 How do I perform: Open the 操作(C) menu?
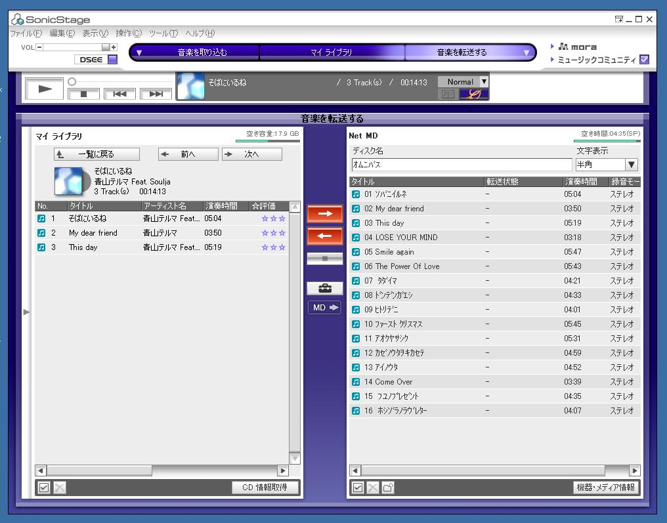(x=129, y=33)
